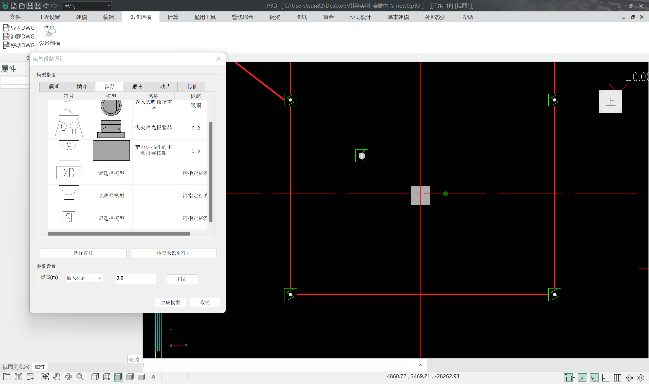Toggle the orthogonal mode right-angle button
The image size is (649, 384).
point(605,378)
